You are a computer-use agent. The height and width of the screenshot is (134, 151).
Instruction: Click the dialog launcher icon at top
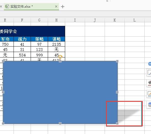107,1
